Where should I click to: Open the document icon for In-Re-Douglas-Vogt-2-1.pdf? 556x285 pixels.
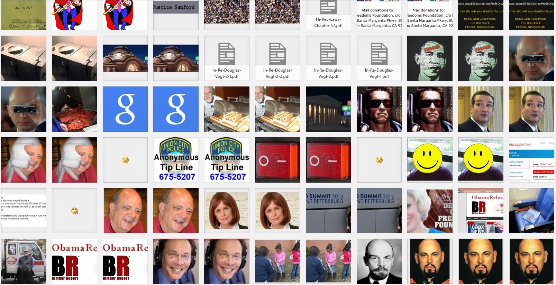tap(227, 54)
